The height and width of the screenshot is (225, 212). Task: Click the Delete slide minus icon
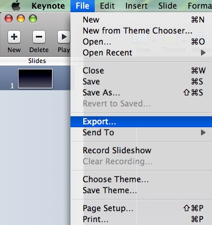tap(39, 37)
